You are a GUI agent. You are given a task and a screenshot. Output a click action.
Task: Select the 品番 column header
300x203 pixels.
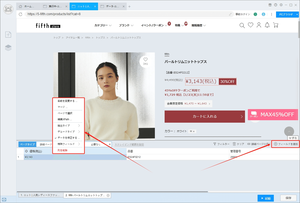(x=178, y=151)
